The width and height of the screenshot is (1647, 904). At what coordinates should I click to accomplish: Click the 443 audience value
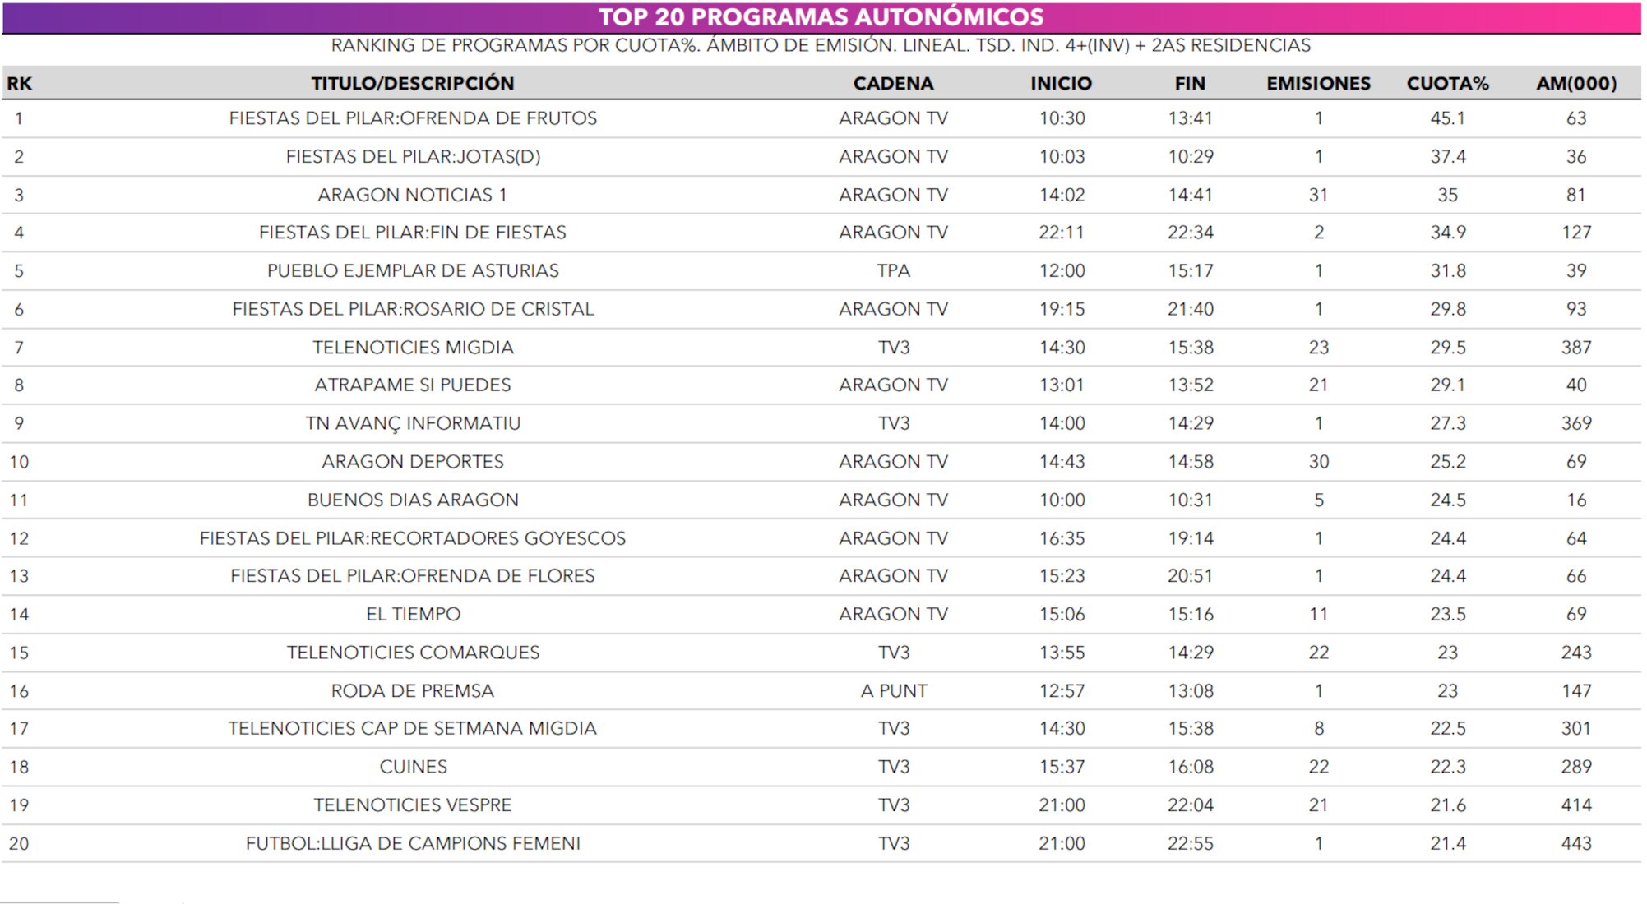click(x=1575, y=843)
